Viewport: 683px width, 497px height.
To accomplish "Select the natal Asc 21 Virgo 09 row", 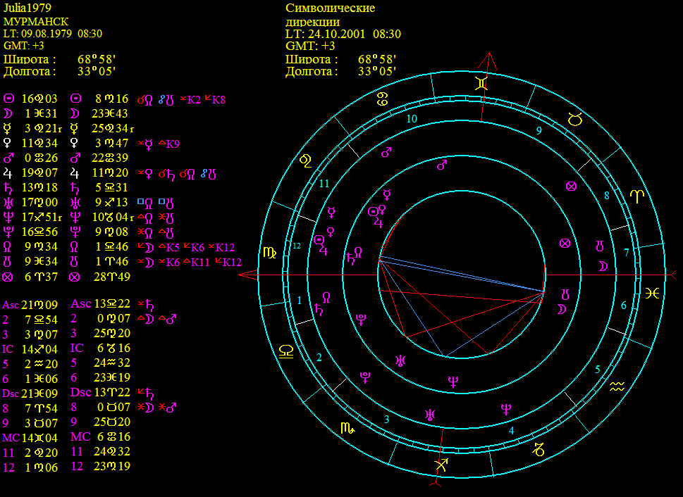I will 30,305.
